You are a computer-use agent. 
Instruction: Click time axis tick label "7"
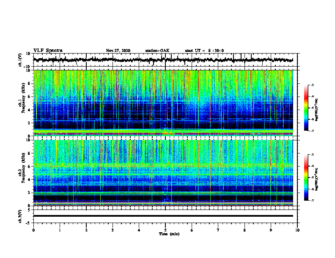[x=218, y=230]
